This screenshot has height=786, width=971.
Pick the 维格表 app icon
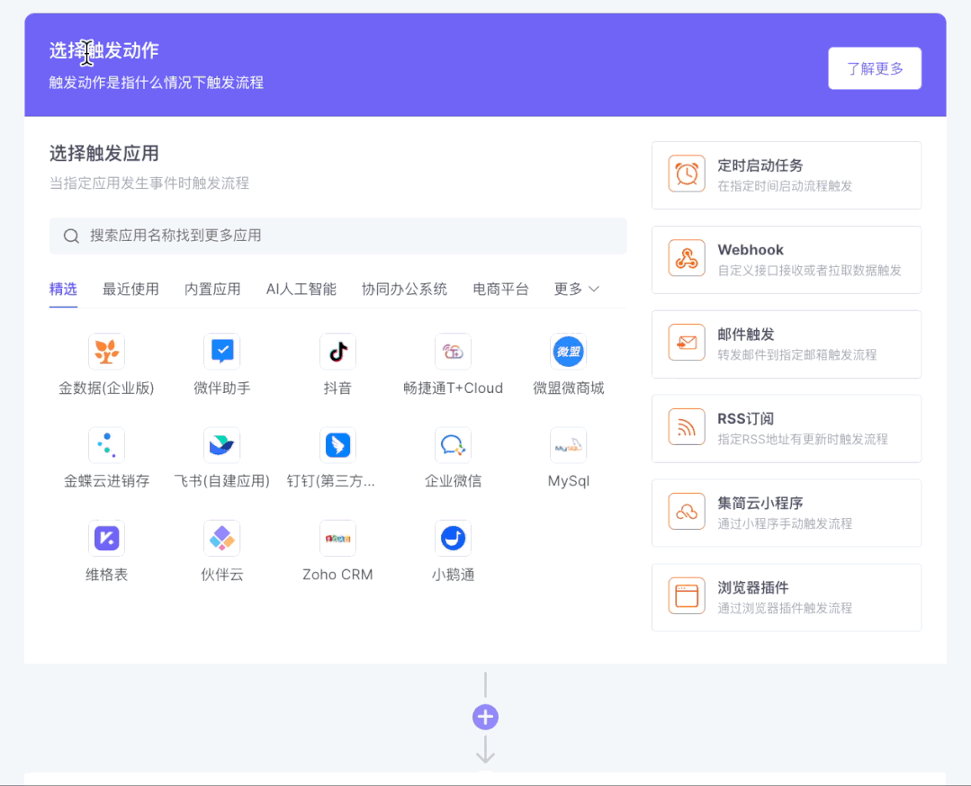(x=106, y=538)
